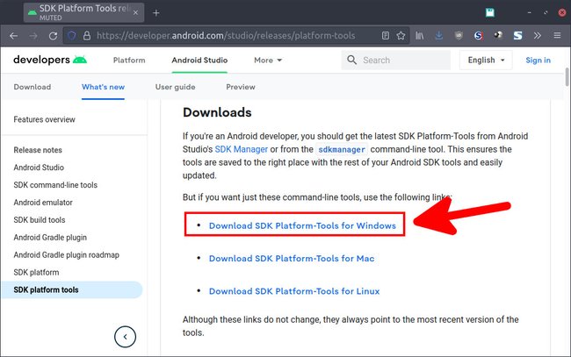This screenshot has width=571, height=357.
Task: Click the Android developers logo
Action: 50,60
